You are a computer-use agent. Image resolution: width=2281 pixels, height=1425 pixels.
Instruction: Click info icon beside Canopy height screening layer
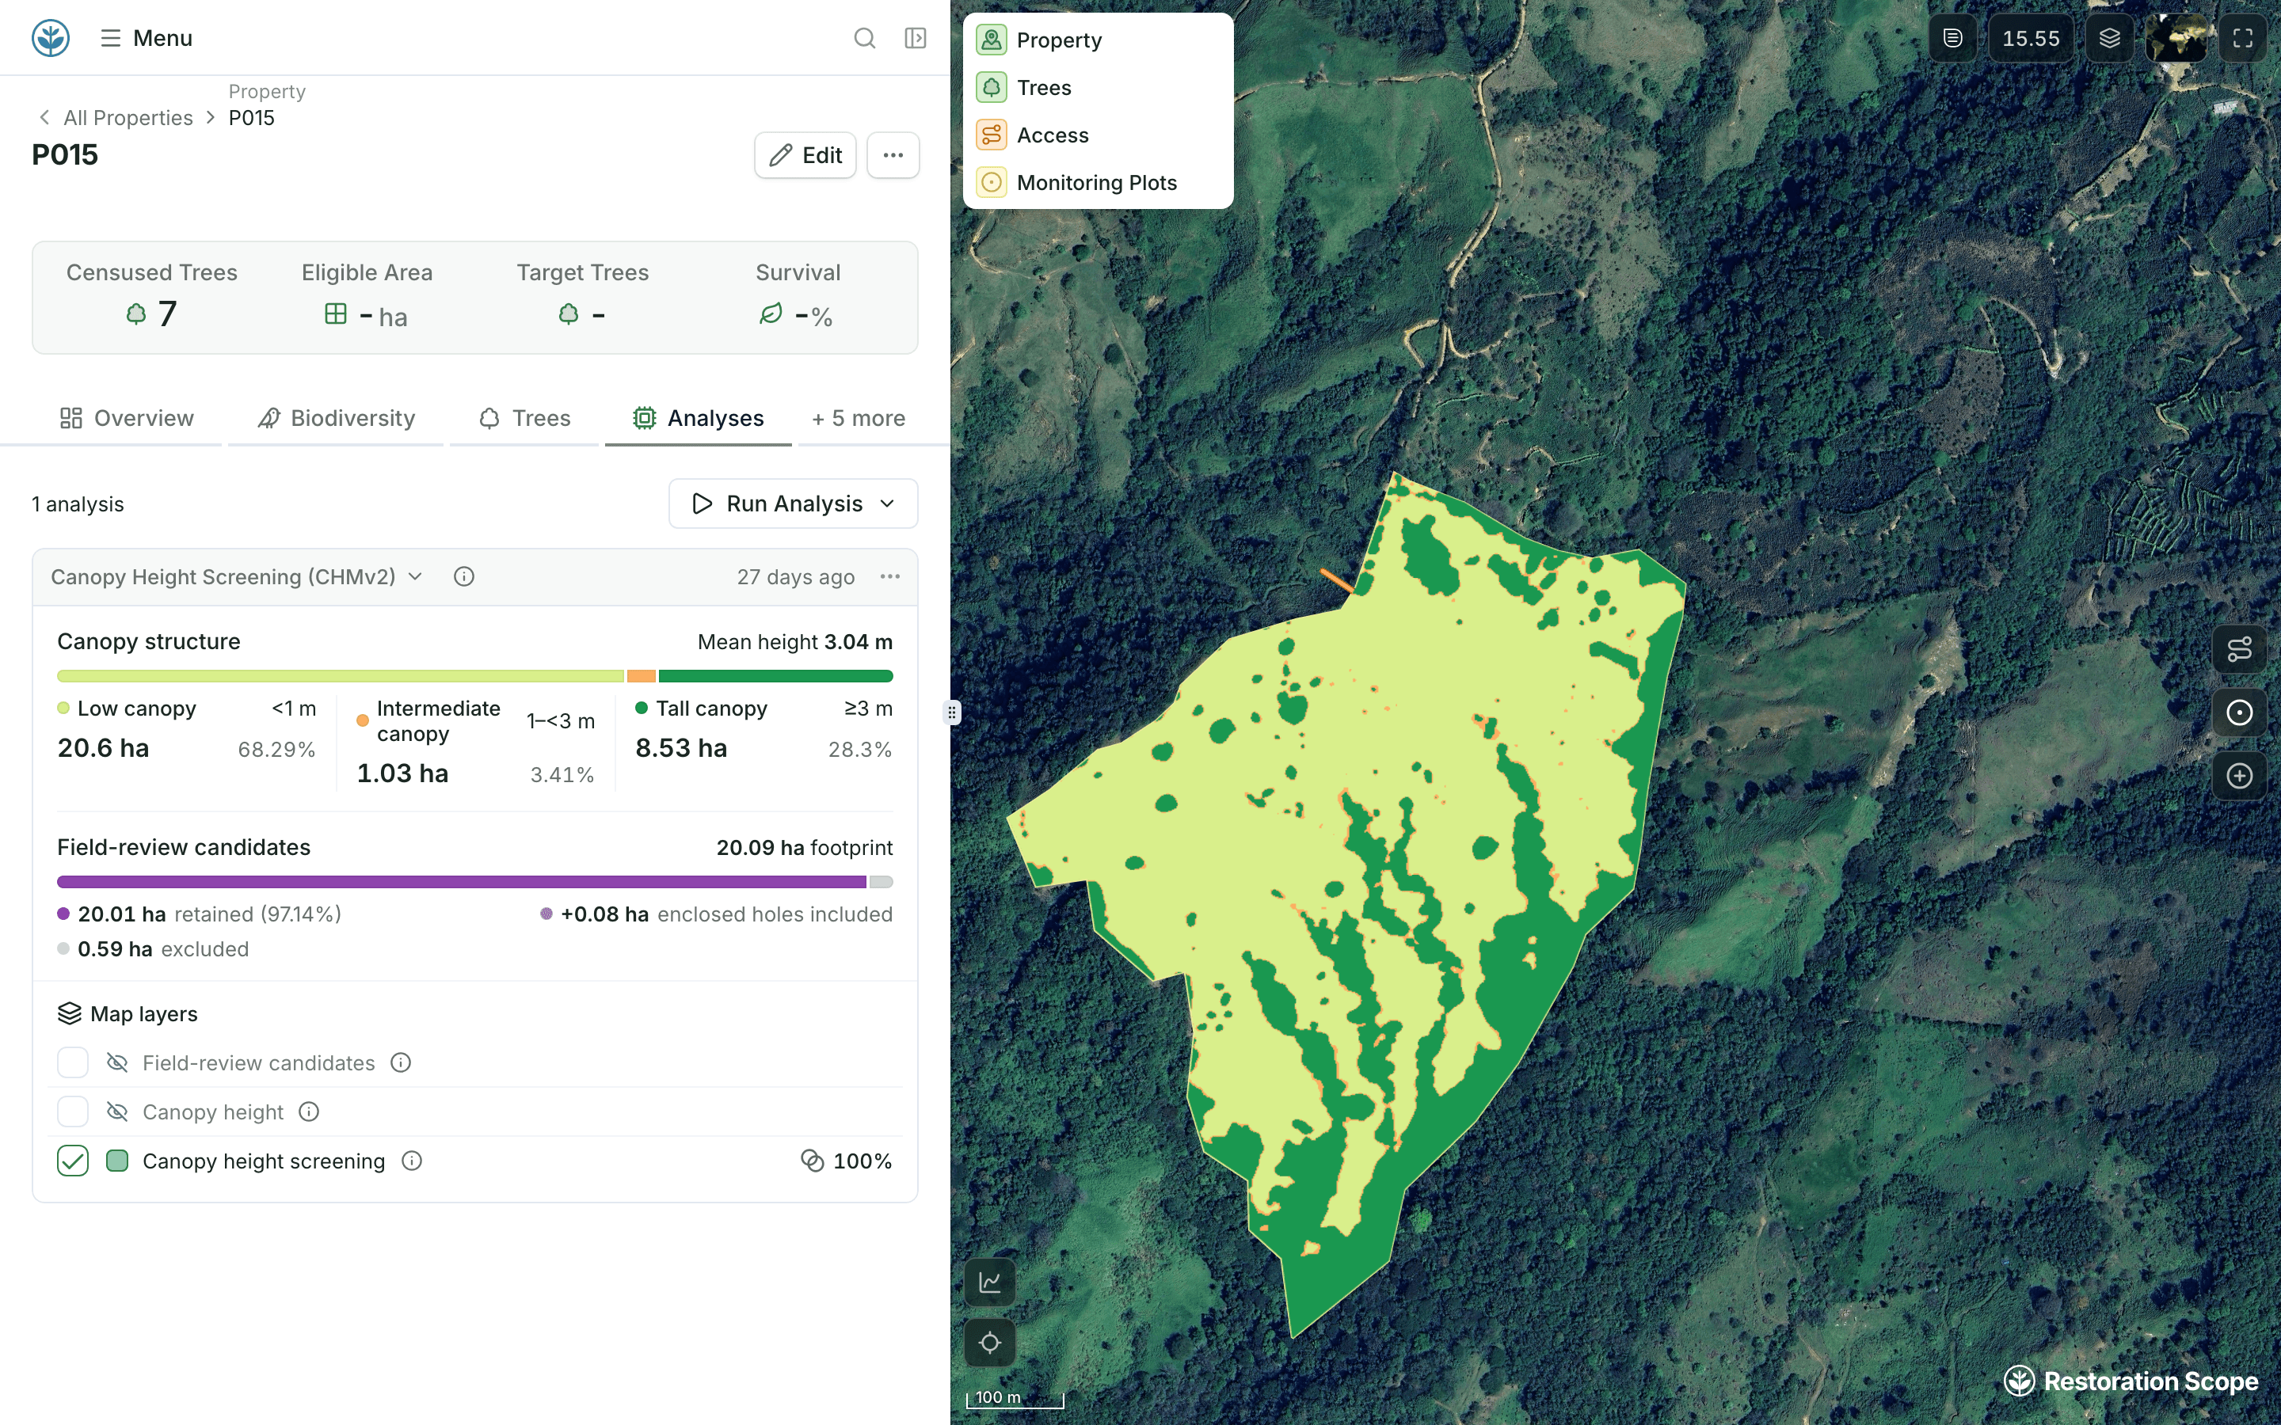coord(412,1161)
